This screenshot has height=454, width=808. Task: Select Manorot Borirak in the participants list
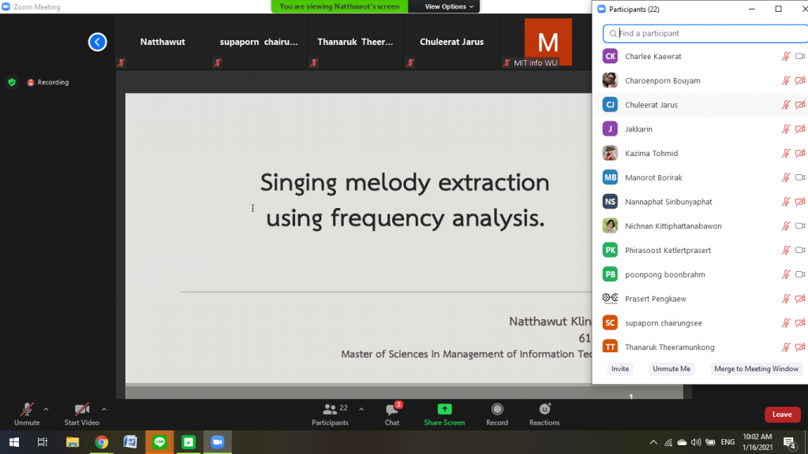[x=653, y=177]
